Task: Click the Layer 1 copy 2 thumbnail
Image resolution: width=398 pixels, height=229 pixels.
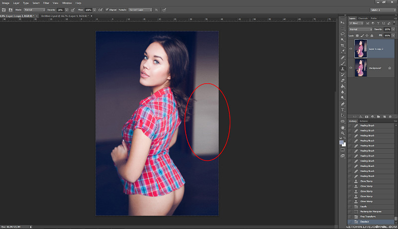Action: [360, 49]
